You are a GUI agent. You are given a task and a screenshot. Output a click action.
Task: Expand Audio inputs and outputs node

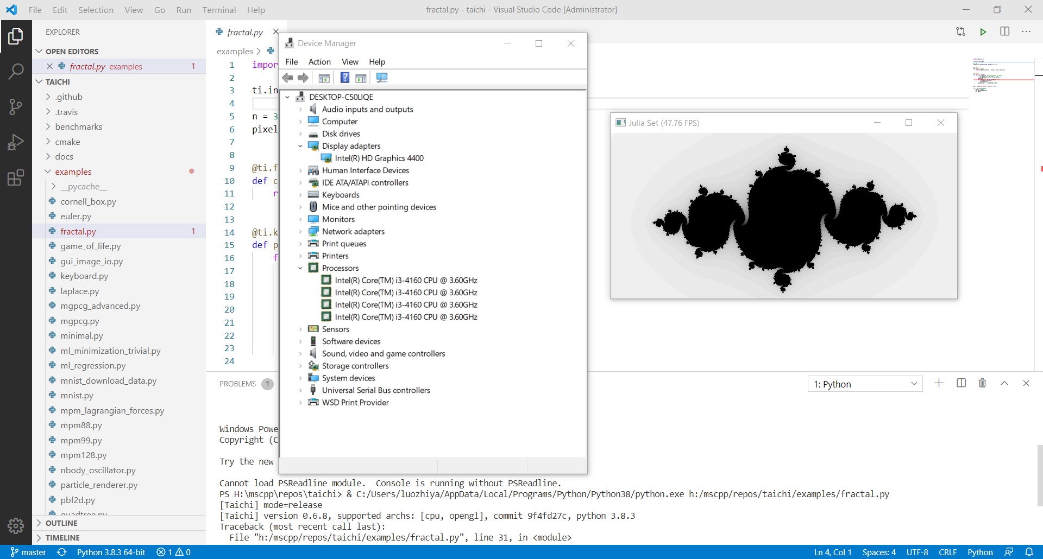pyautogui.click(x=300, y=109)
